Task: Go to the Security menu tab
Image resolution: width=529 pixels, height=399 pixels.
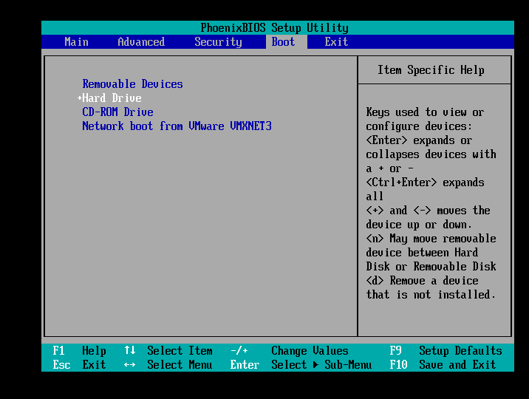Action: tap(218, 42)
